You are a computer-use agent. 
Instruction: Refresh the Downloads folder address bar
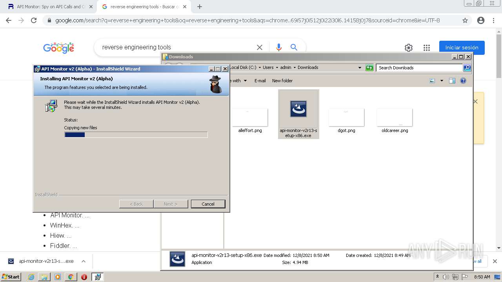click(x=369, y=68)
